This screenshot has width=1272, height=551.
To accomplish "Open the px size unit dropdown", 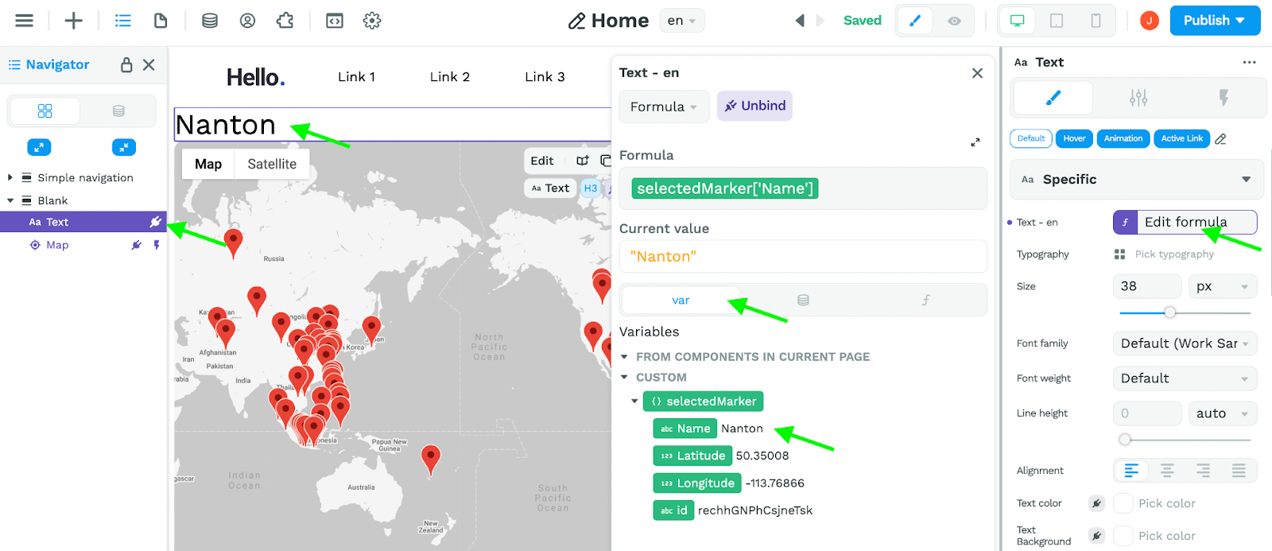I will pos(1223,286).
